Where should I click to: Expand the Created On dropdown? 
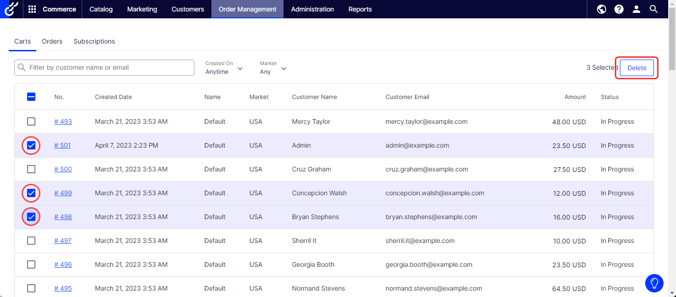pyautogui.click(x=224, y=68)
